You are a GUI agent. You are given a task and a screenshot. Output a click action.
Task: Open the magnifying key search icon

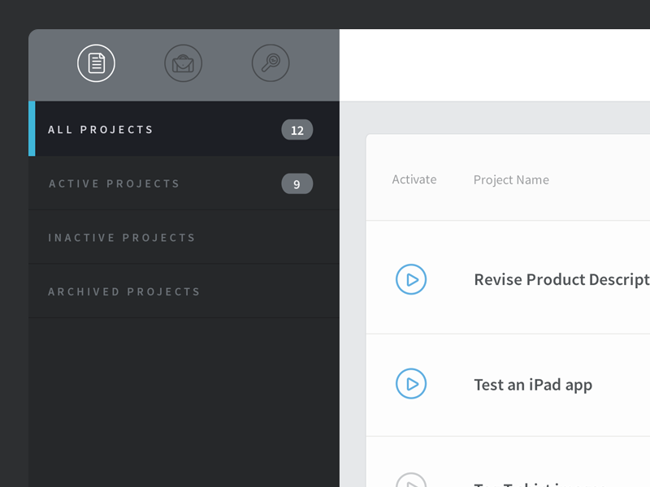[x=271, y=63]
